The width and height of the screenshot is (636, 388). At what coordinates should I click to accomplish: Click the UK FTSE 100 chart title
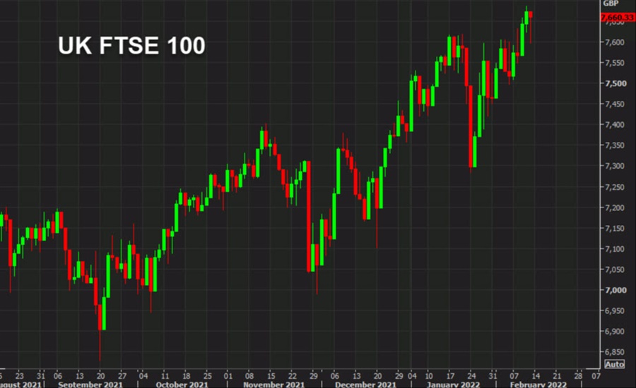[132, 45]
